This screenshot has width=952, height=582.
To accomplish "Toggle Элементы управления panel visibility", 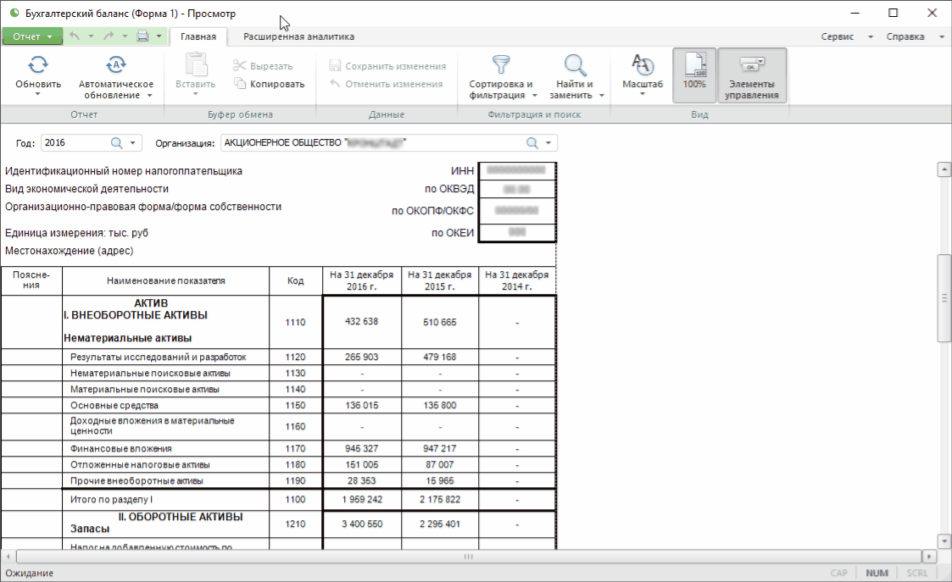I will coord(752,75).
